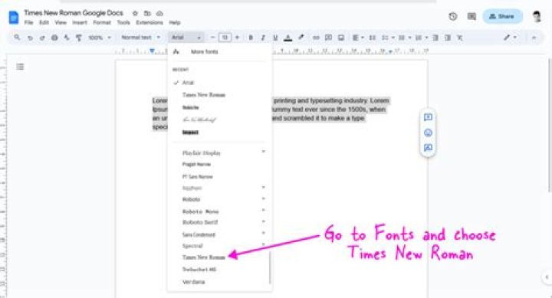Open the 100% zoom dropdown
Image resolution: width=552 pixels, height=298 pixels.
100,38
